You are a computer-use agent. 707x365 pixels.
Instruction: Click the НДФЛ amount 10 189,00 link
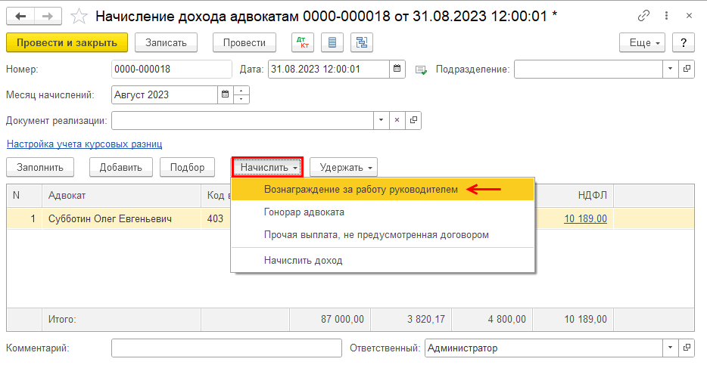585,219
